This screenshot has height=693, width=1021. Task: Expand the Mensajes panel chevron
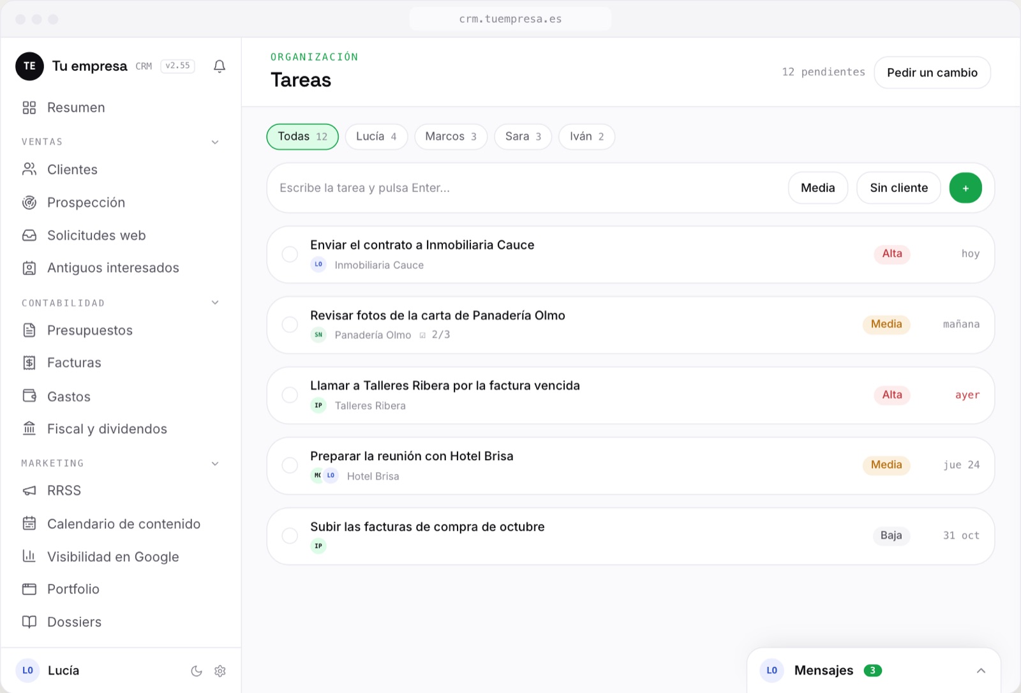[x=981, y=671]
